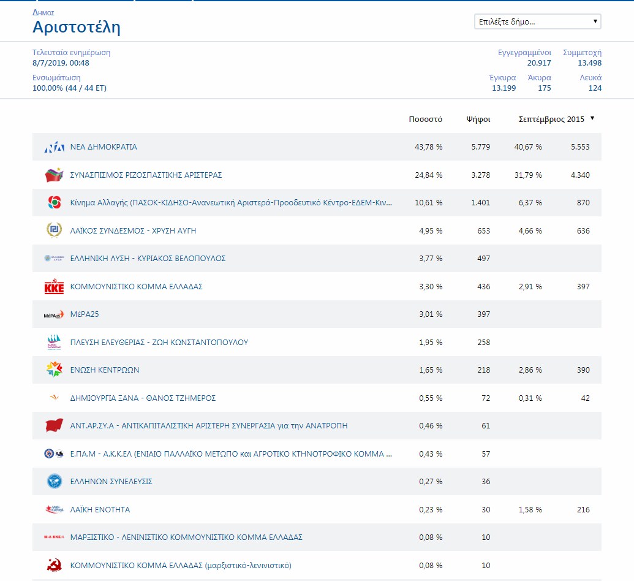Open ΣΥΝΑΣΠΙΣΜΟΣ ΡΙΖΟΣΠΑΣΤΙΚΗΣ ΑΡΙΣΤΕΡΑΣ link

tap(146, 175)
